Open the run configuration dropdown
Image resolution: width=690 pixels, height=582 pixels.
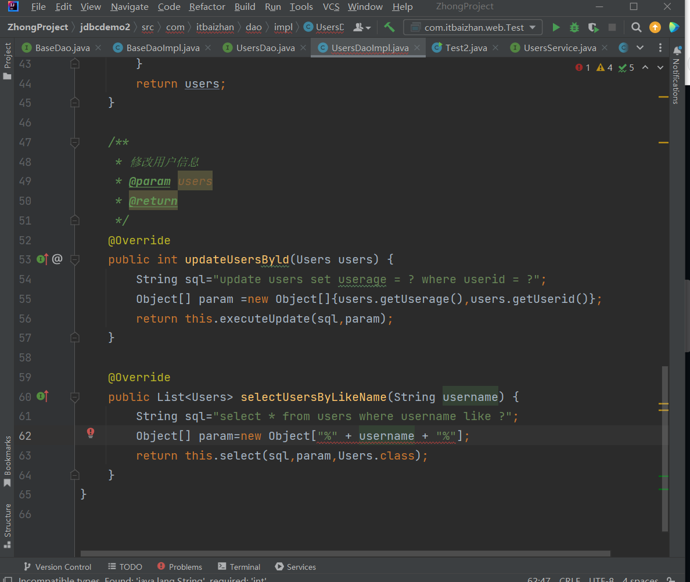pos(473,27)
